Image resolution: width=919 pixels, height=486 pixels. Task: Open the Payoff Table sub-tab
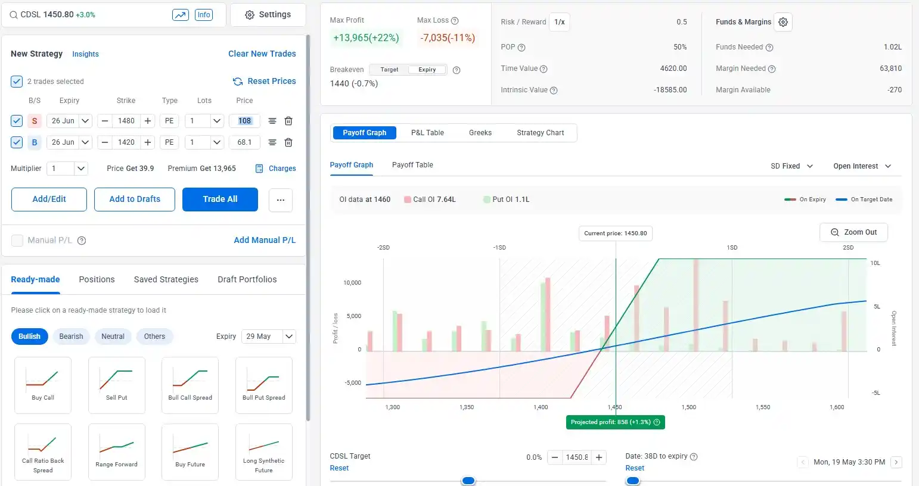(412, 165)
